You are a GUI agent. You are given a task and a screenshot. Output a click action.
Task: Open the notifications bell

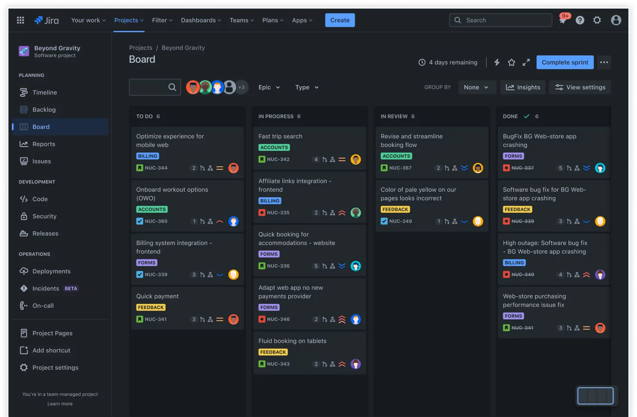(563, 20)
